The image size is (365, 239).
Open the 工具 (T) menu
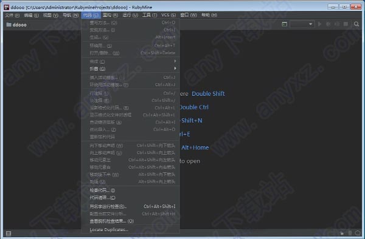pyautogui.click(x=150, y=15)
